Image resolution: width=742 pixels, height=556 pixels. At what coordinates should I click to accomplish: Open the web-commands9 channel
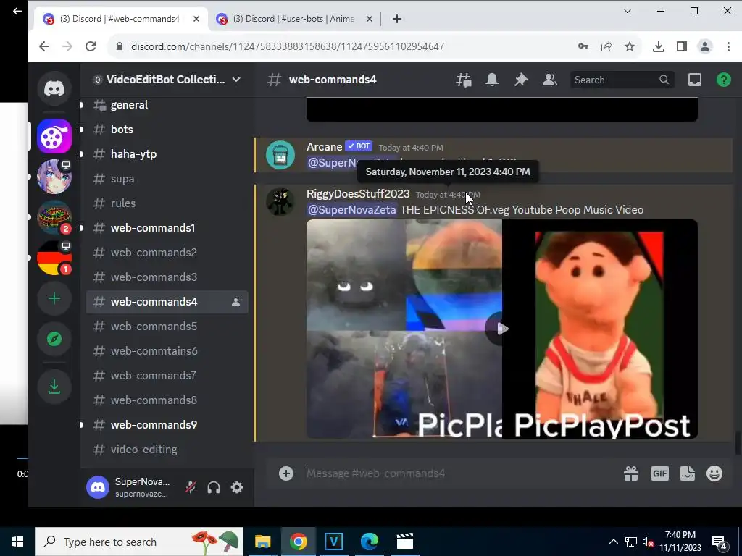coord(167,424)
